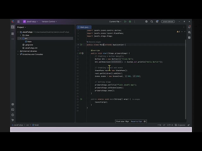Click the override gutter icon at start method
This screenshot has width=202, height=151.
(x=80, y=53)
